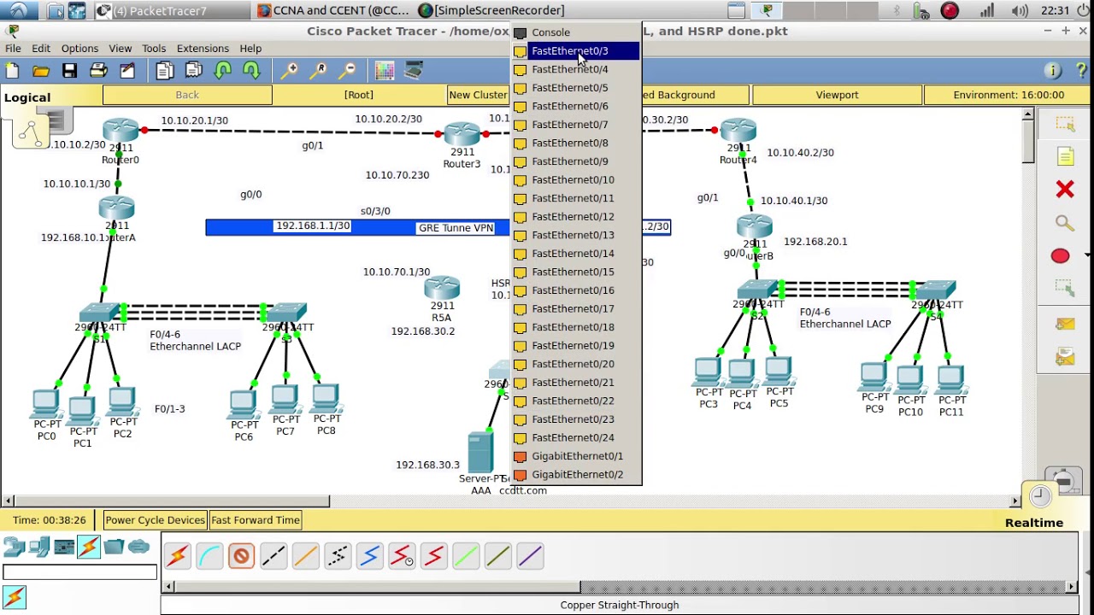Choose the Copper Straight-Through cable
This screenshot has height=615, width=1094.
[241, 557]
